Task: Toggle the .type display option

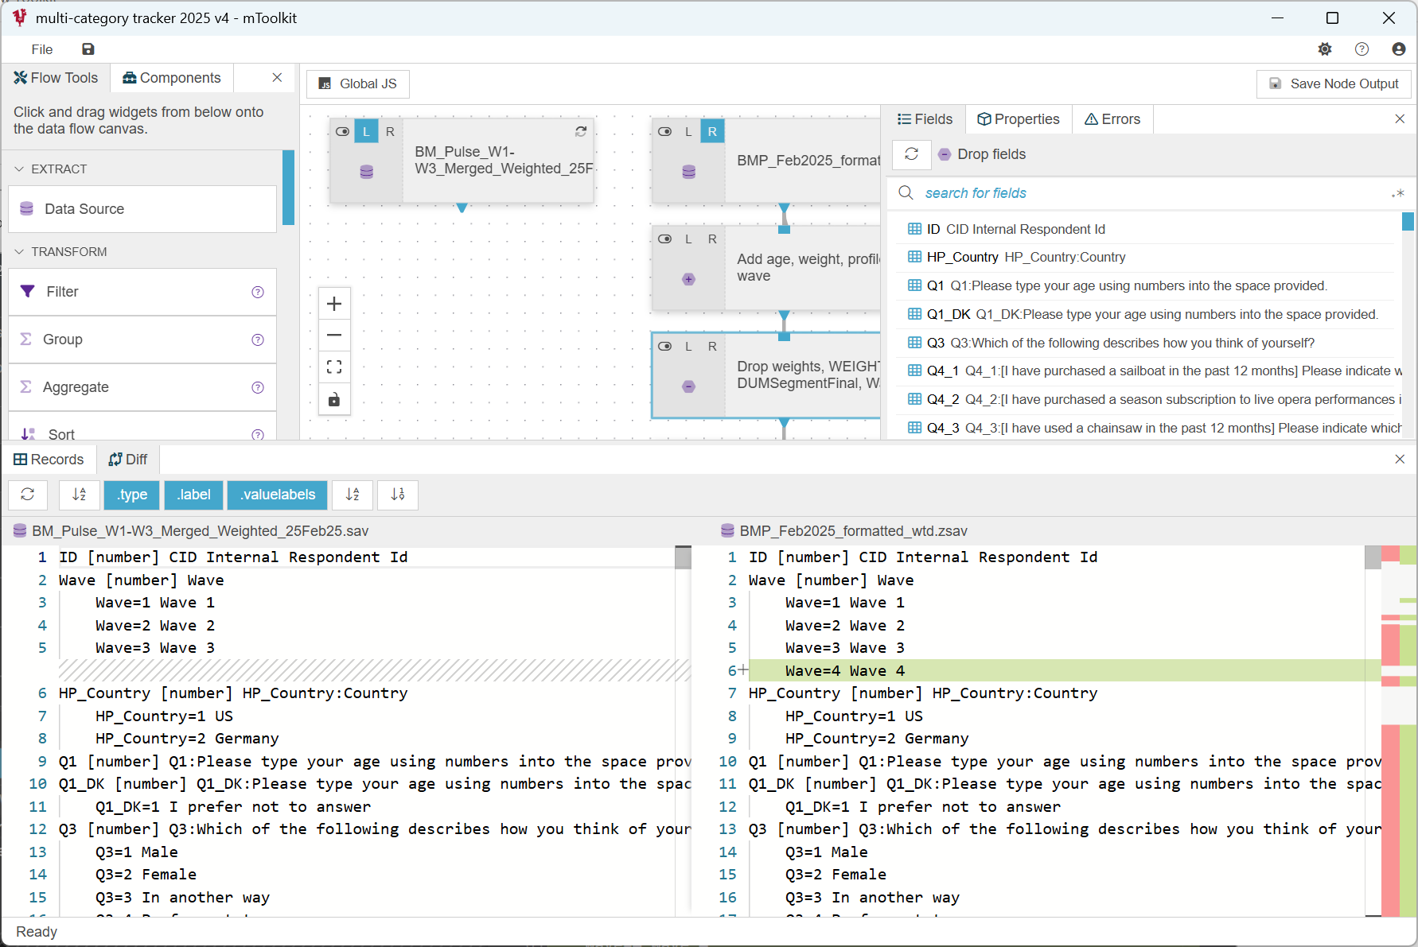Action: [x=131, y=495]
